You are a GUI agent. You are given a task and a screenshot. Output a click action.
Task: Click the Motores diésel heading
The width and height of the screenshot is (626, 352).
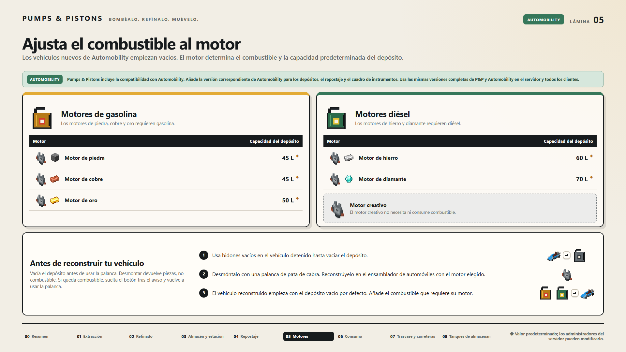[x=382, y=114]
